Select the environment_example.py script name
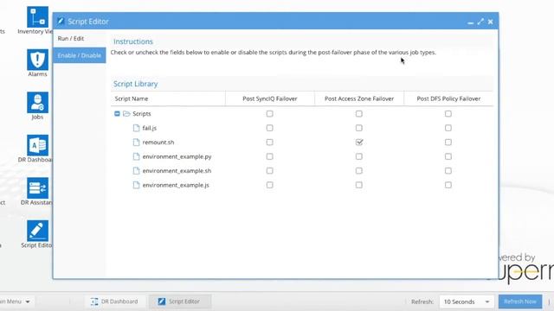Viewport: 554px width, 311px height. (177, 156)
